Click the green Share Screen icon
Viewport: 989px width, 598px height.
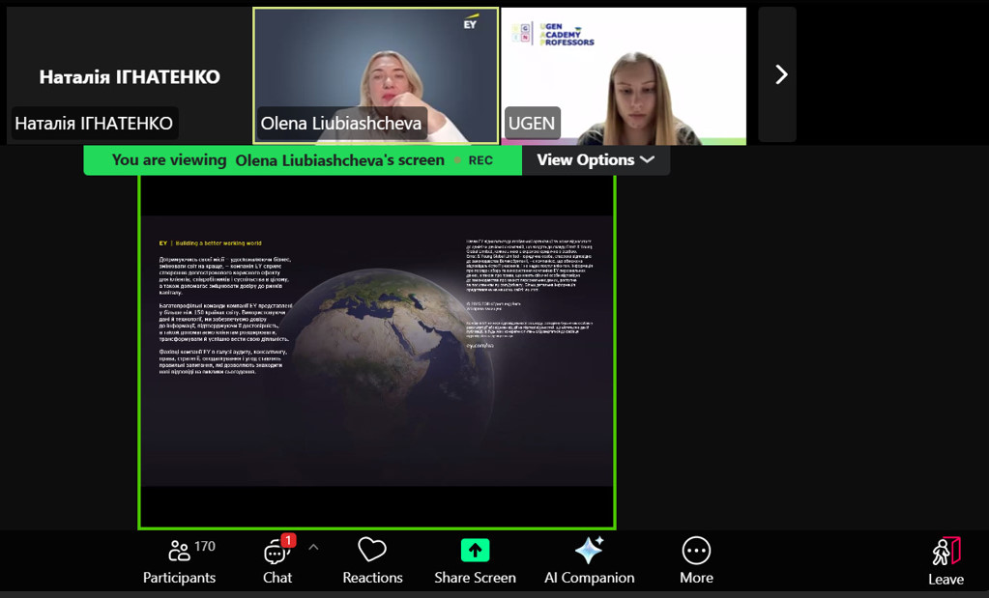[475, 551]
